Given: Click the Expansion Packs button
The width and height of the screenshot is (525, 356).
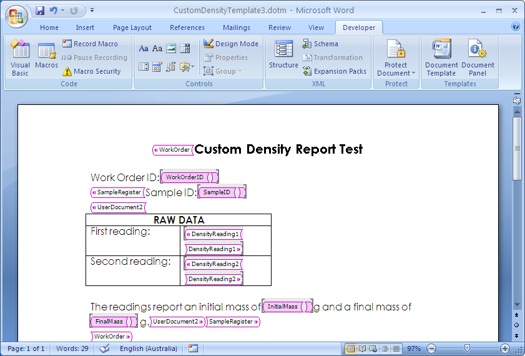Looking at the screenshot, I should pos(334,71).
